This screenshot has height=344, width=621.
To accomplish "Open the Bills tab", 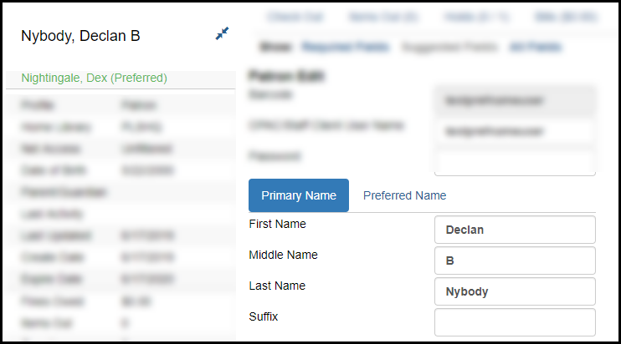I will click(x=566, y=17).
